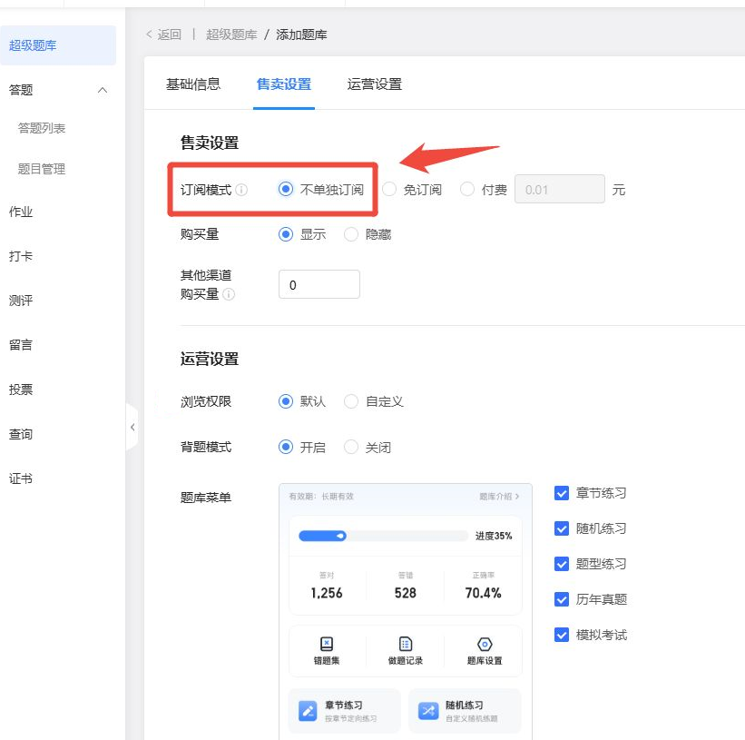Select 付费 subscription radio button

(467, 190)
